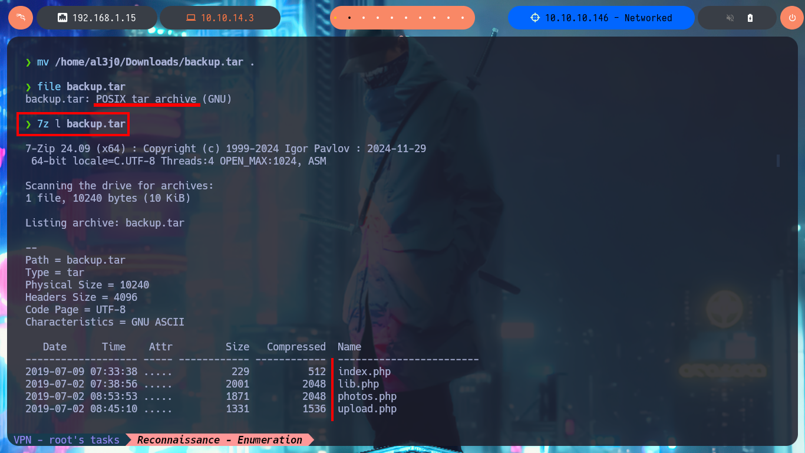This screenshot has width=805, height=453.
Task: Click the 2019-07-02 07:38:56 timestamp
Action: tap(81, 384)
